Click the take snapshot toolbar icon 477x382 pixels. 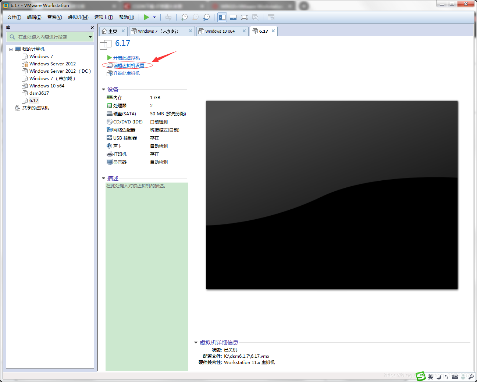(184, 17)
